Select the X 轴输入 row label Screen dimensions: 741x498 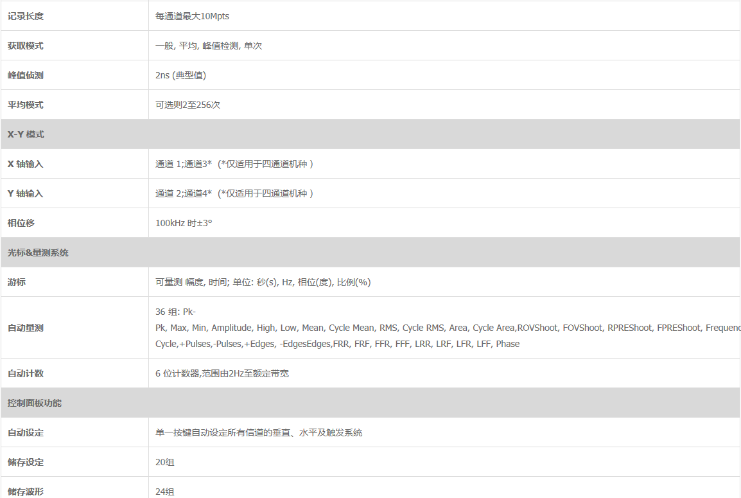26,164
